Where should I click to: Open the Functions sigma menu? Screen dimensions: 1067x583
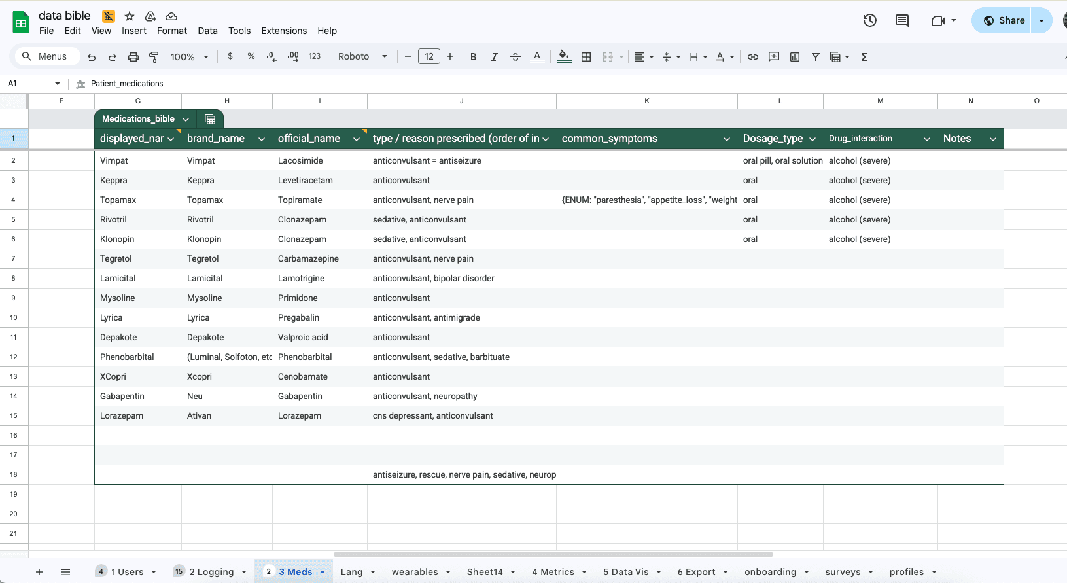(864, 57)
